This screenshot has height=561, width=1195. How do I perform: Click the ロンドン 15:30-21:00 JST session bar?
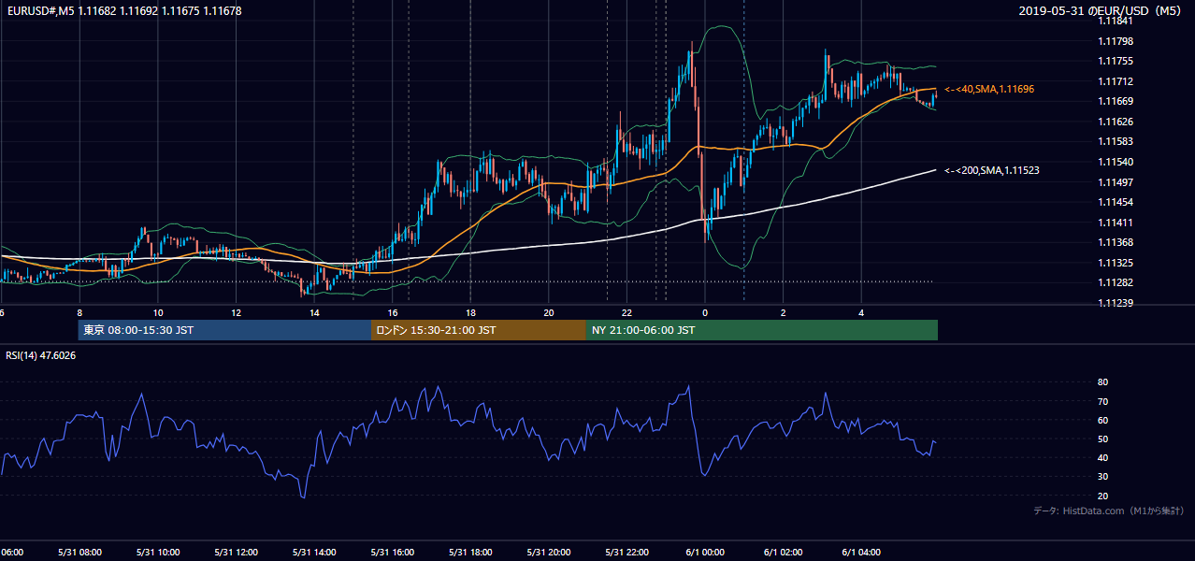(479, 330)
